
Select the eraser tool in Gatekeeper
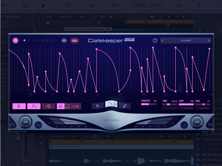(125, 105)
